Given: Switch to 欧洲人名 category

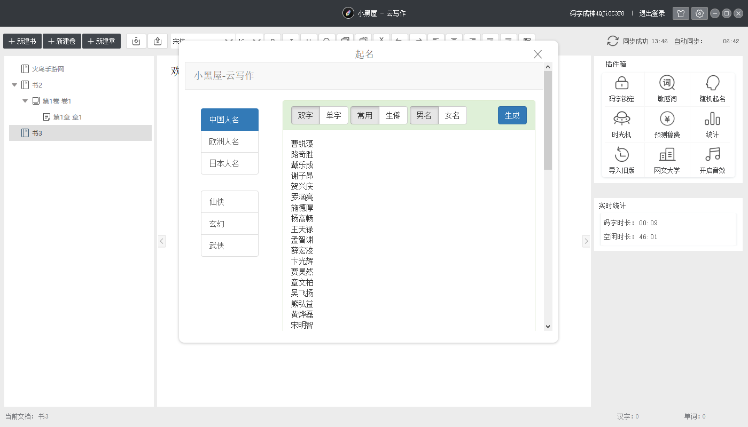Looking at the screenshot, I should [x=230, y=141].
